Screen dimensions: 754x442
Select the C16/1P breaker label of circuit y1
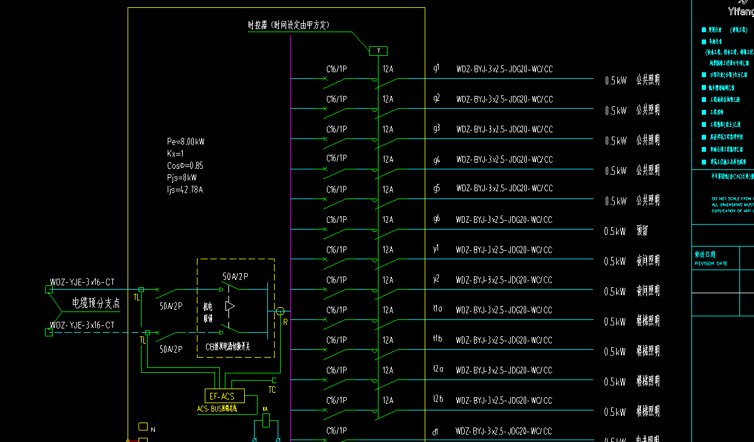[337, 250]
